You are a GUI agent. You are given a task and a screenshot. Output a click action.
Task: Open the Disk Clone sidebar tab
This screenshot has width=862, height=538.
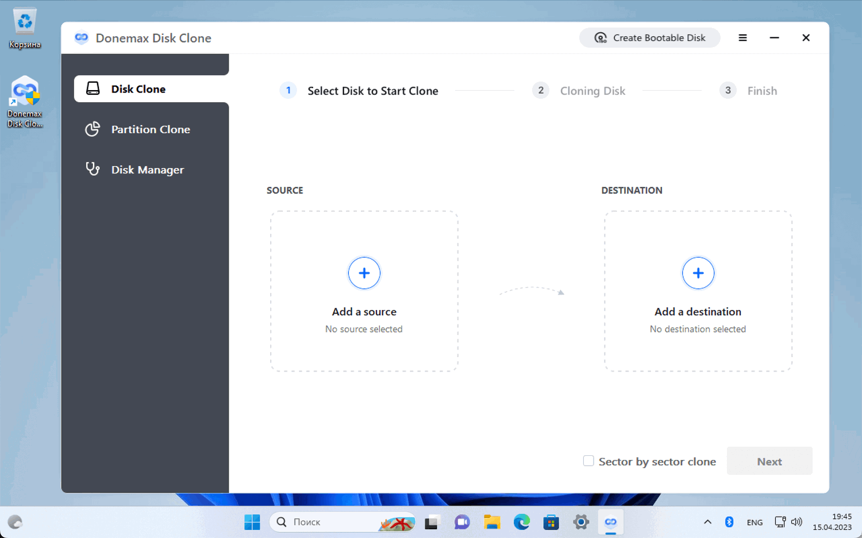click(x=151, y=89)
